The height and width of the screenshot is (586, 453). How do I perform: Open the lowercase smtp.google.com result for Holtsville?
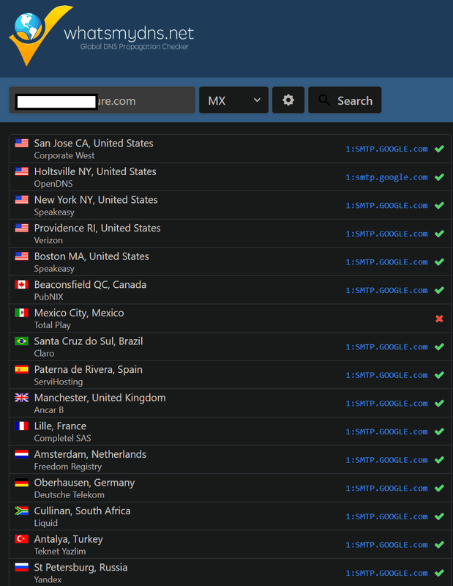(x=386, y=177)
